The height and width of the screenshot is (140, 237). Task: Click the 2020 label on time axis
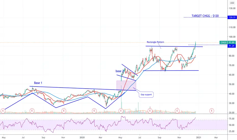82,137
